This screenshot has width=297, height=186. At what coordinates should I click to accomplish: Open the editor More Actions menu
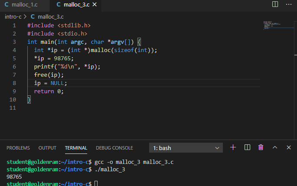tap(289, 4)
